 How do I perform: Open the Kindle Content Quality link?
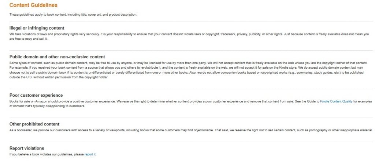(336, 101)
